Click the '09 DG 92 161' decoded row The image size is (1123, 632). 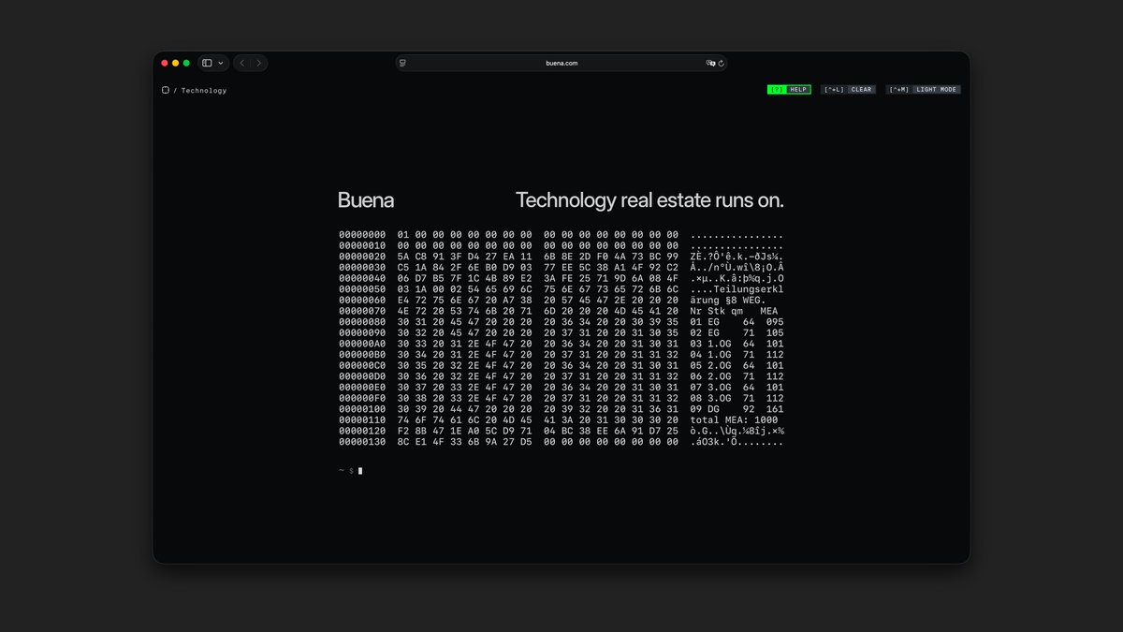point(737,409)
